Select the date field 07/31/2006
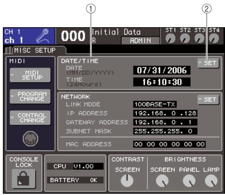225x195 pixels. (162, 70)
